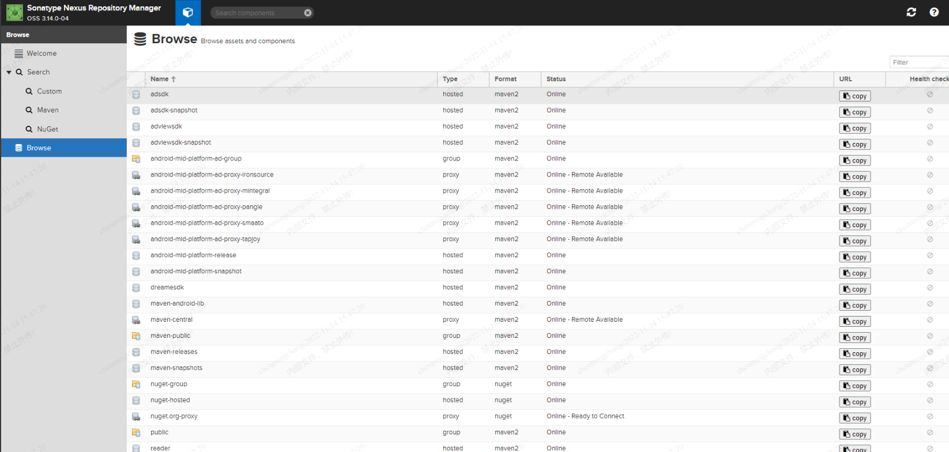This screenshot has width=949, height=452.
Task: Click health check icon for adsdk
Action: 930,95
